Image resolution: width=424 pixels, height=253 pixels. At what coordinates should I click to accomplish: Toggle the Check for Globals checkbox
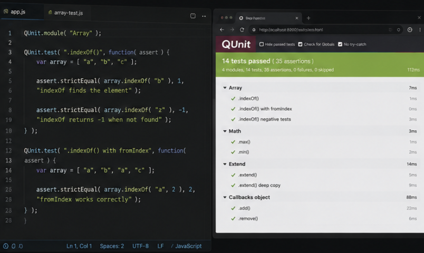point(300,44)
